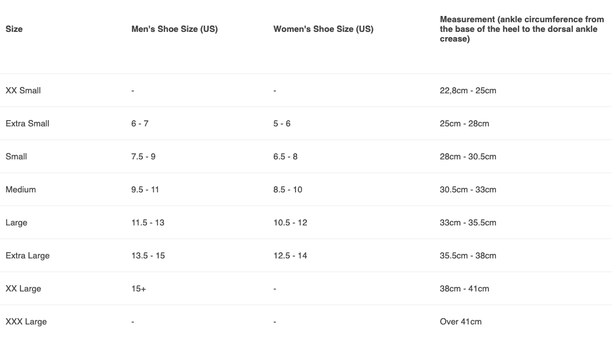Click the XXX Large size label
The image size is (612, 337).
point(26,322)
